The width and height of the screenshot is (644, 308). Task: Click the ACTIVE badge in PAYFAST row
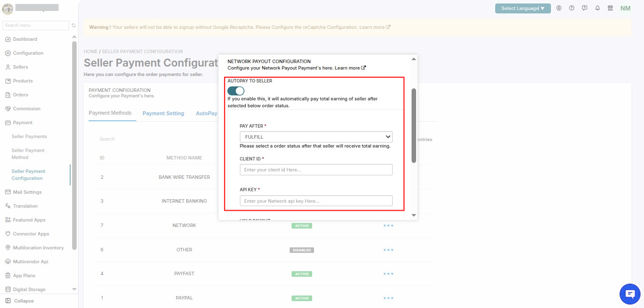302,274
